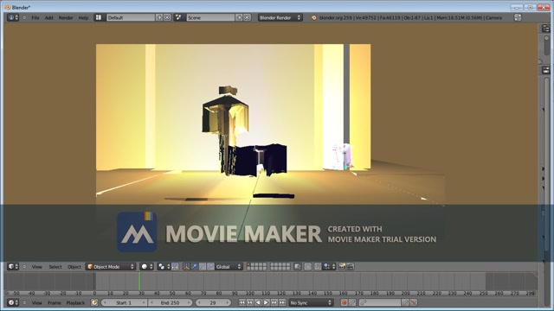The width and height of the screenshot is (554, 311).
Task: Open the Add menu
Action: (48, 17)
